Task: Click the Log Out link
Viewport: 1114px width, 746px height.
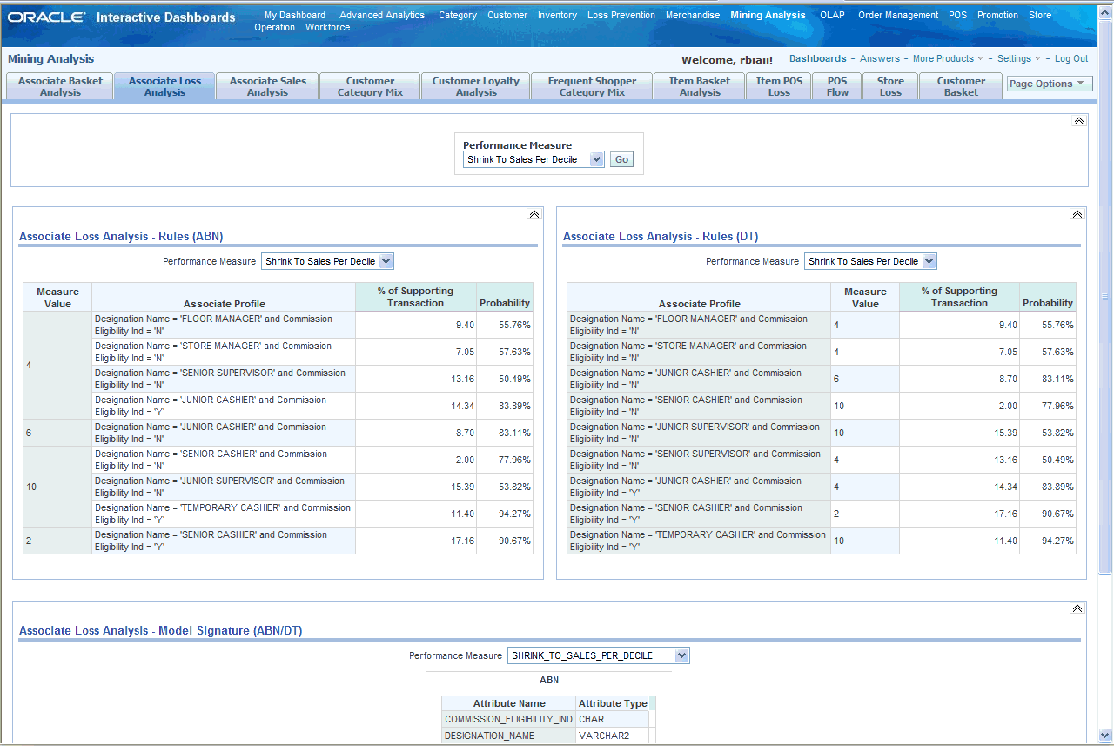Action: [1071, 59]
